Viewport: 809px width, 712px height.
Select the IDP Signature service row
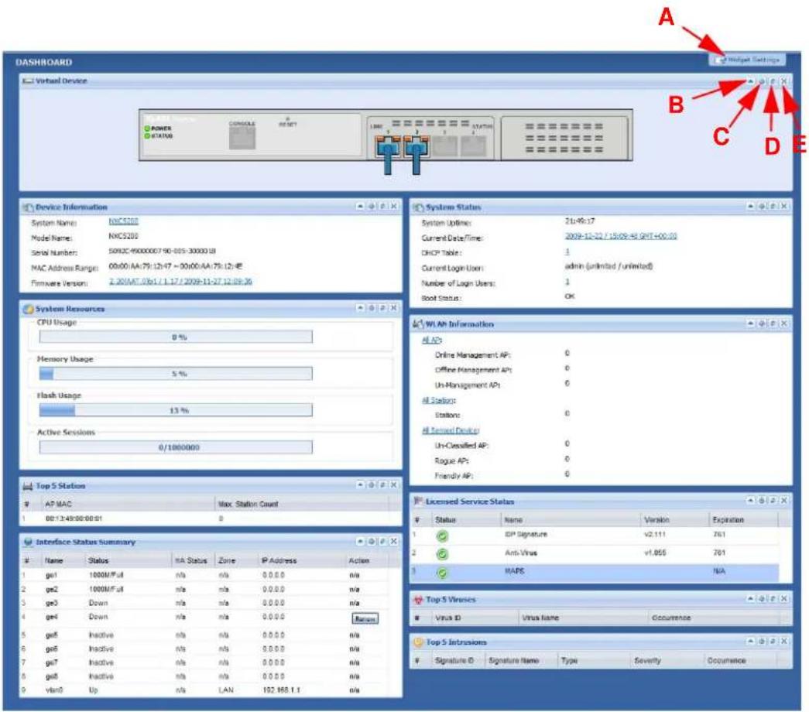[x=595, y=536]
